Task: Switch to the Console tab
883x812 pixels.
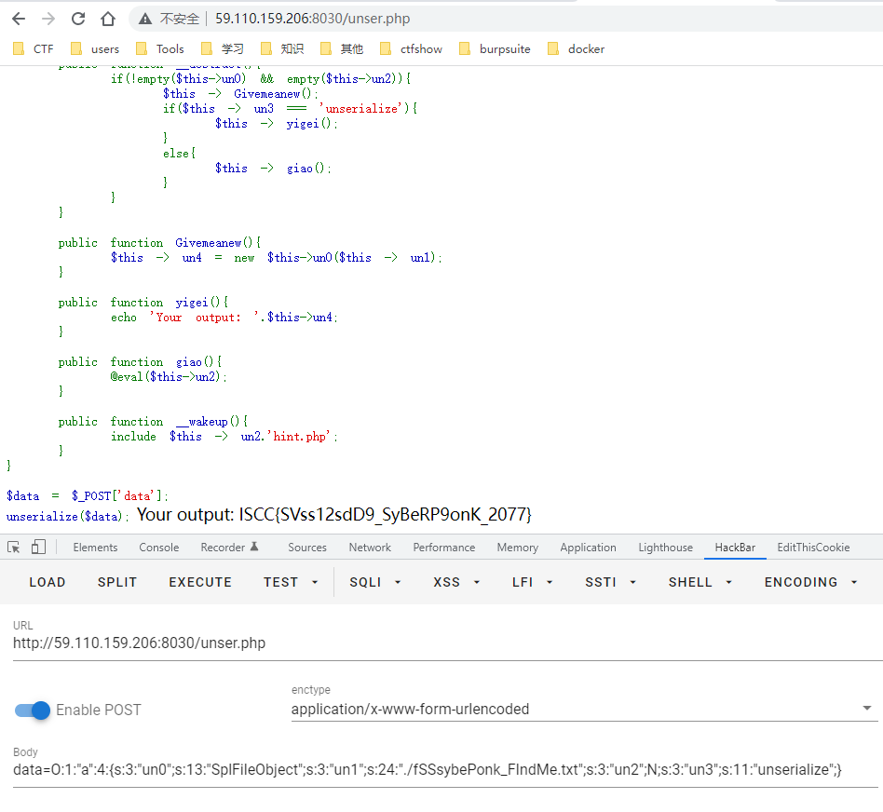Action: [x=158, y=548]
